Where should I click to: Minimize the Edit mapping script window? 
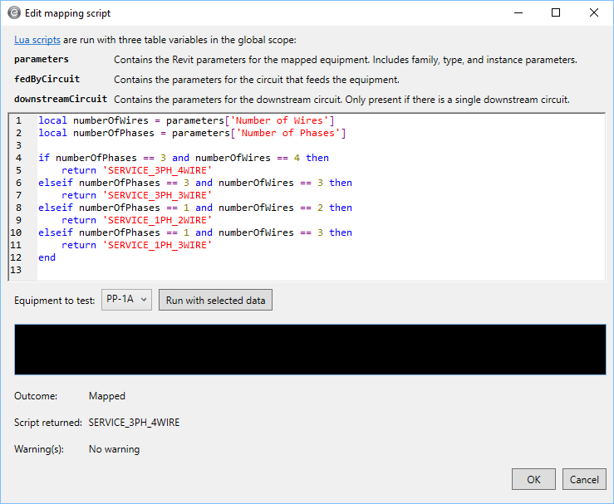pos(518,13)
